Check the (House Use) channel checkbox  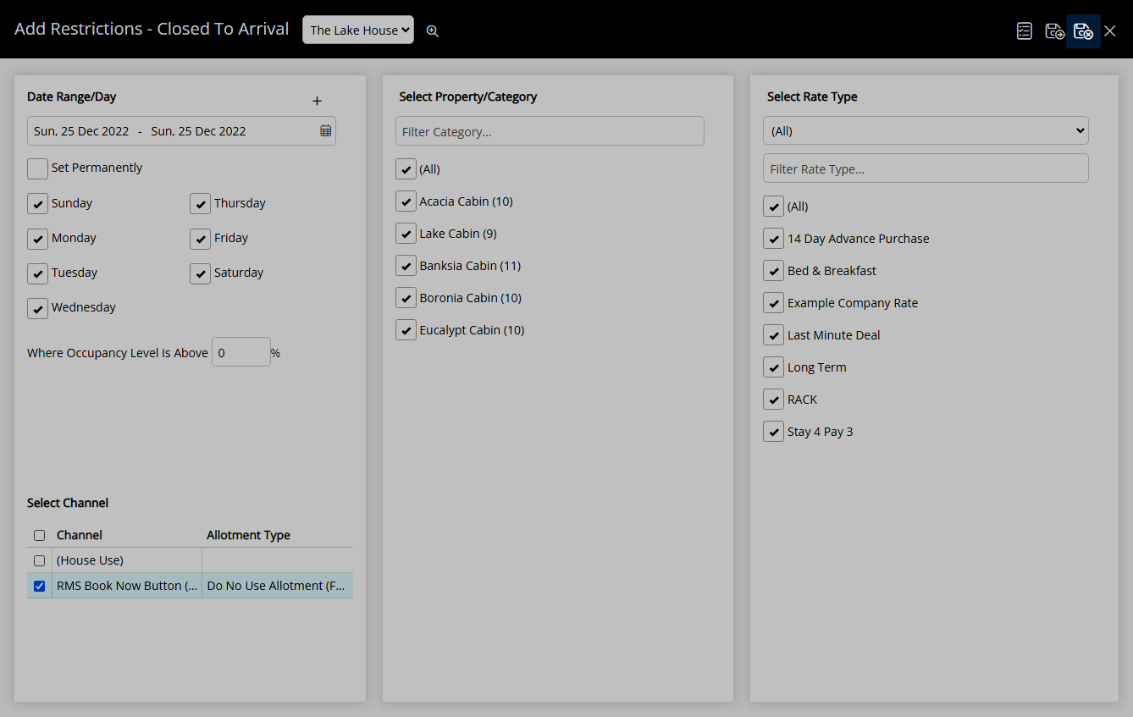click(x=39, y=560)
